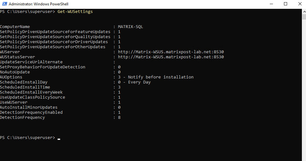Click the WUServer URL value
Image resolution: width=306 pixels, height=161 pixels.
tap(171, 52)
